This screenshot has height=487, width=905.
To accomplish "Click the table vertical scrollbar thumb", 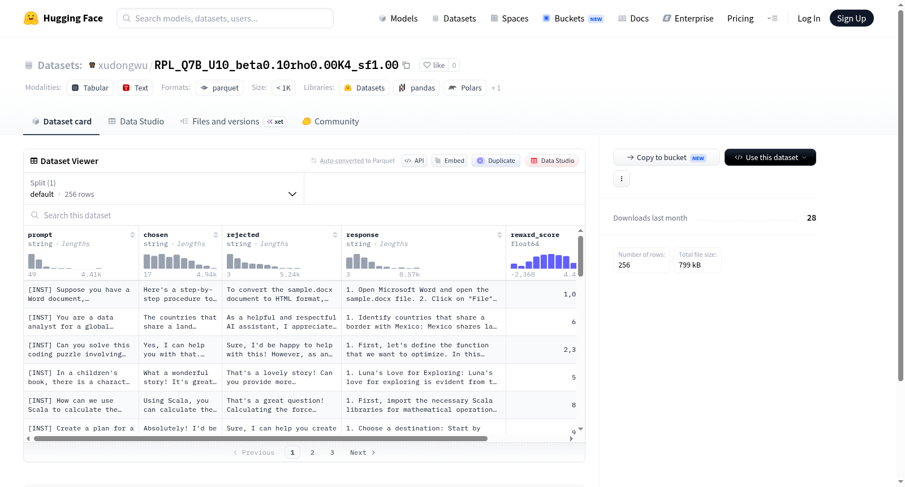I will 580,256.
